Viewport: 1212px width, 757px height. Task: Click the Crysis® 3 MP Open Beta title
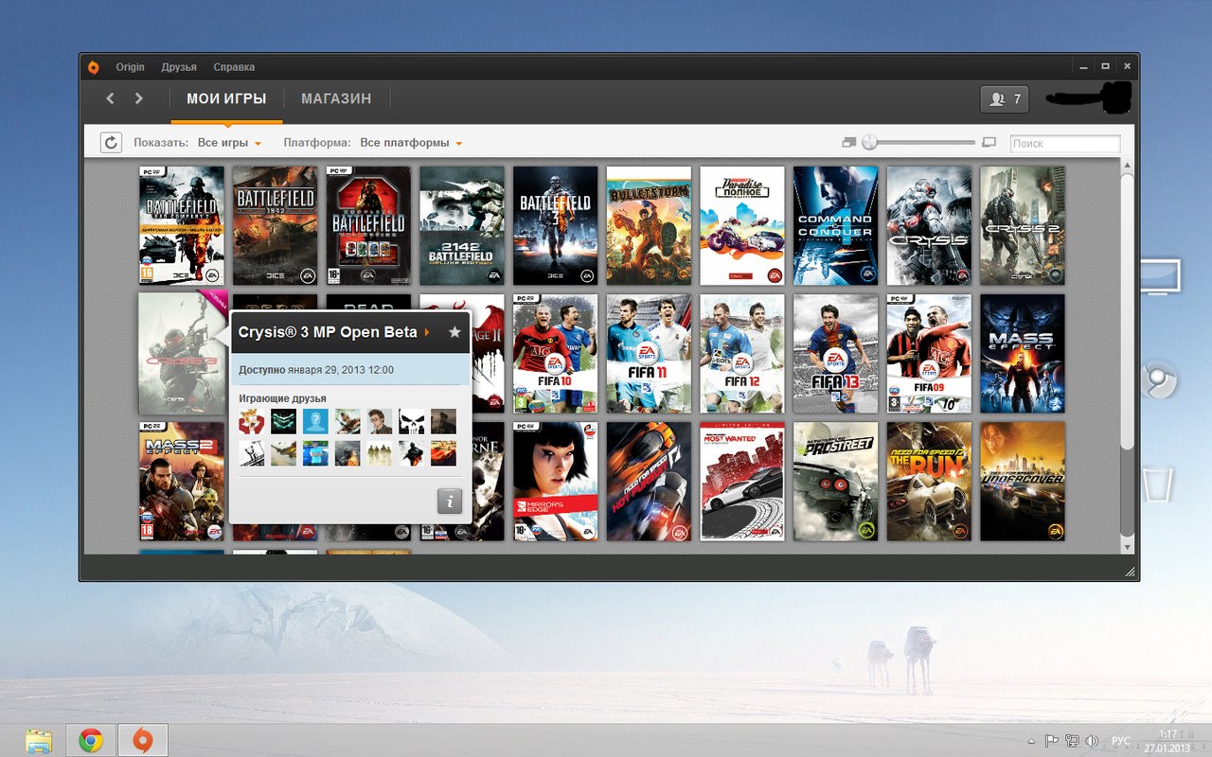pyautogui.click(x=328, y=332)
